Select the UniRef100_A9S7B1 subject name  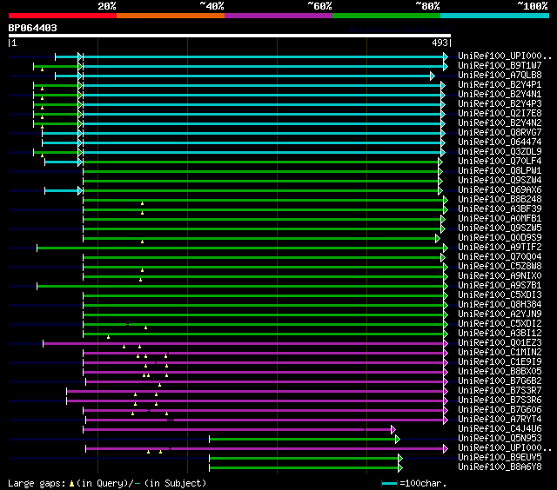point(500,286)
